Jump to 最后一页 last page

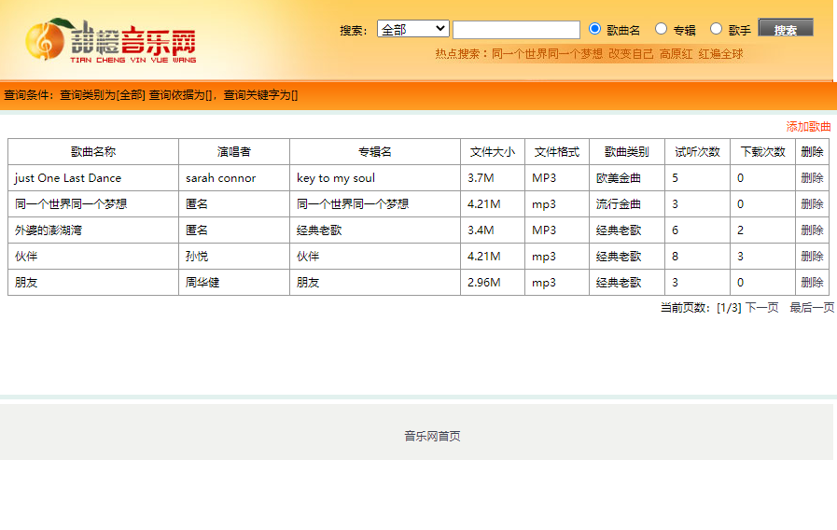[812, 308]
